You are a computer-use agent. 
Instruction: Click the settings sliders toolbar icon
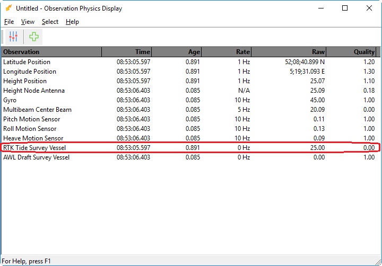13,37
